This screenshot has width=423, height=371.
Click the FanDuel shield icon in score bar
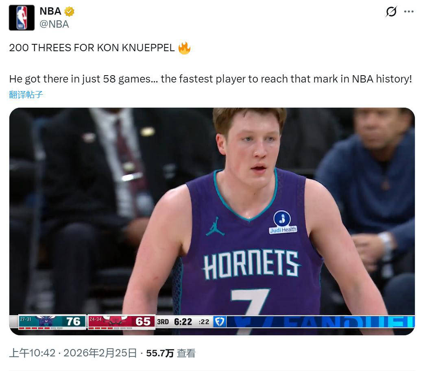coord(220,322)
